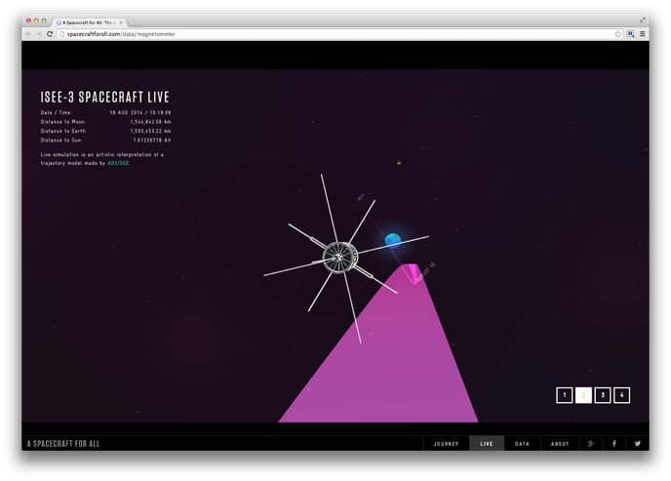
Task: Choose view number 3
Action: coord(603,395)
